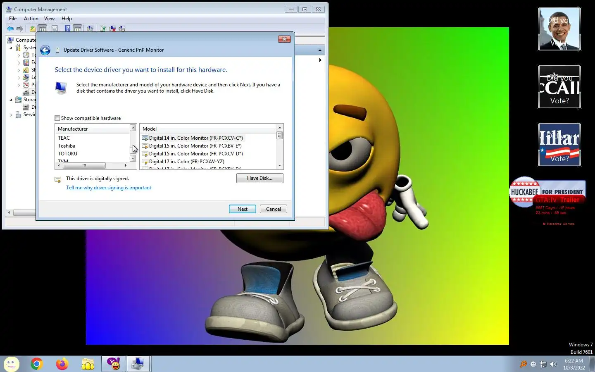Click Uninstall device red X toolbar icon
Viewport: 595px width, 372px height.
click(112, 29)
